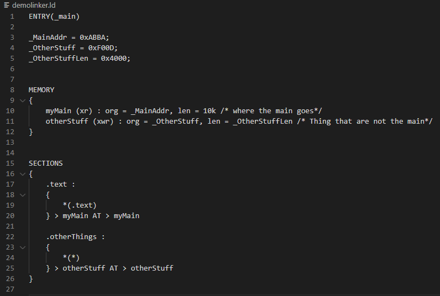Click the file icon beside demolinker.ld

tap(7, 6)
